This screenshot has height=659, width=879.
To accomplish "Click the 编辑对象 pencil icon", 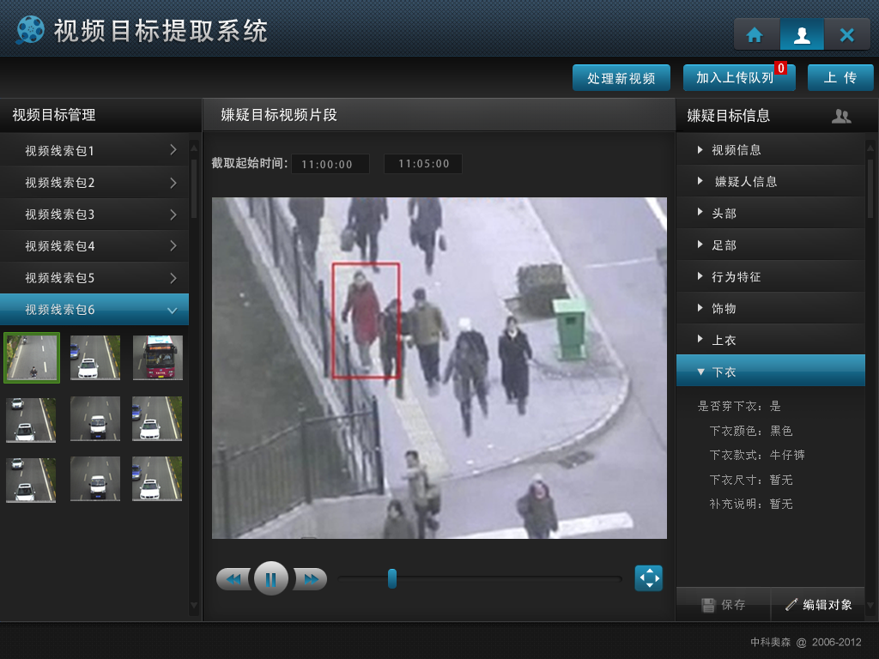I will point(791,604).
